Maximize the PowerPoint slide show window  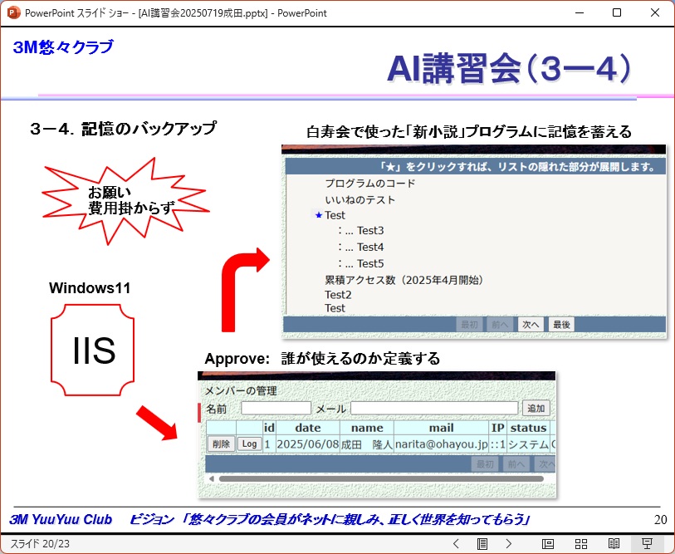(616, 12)
